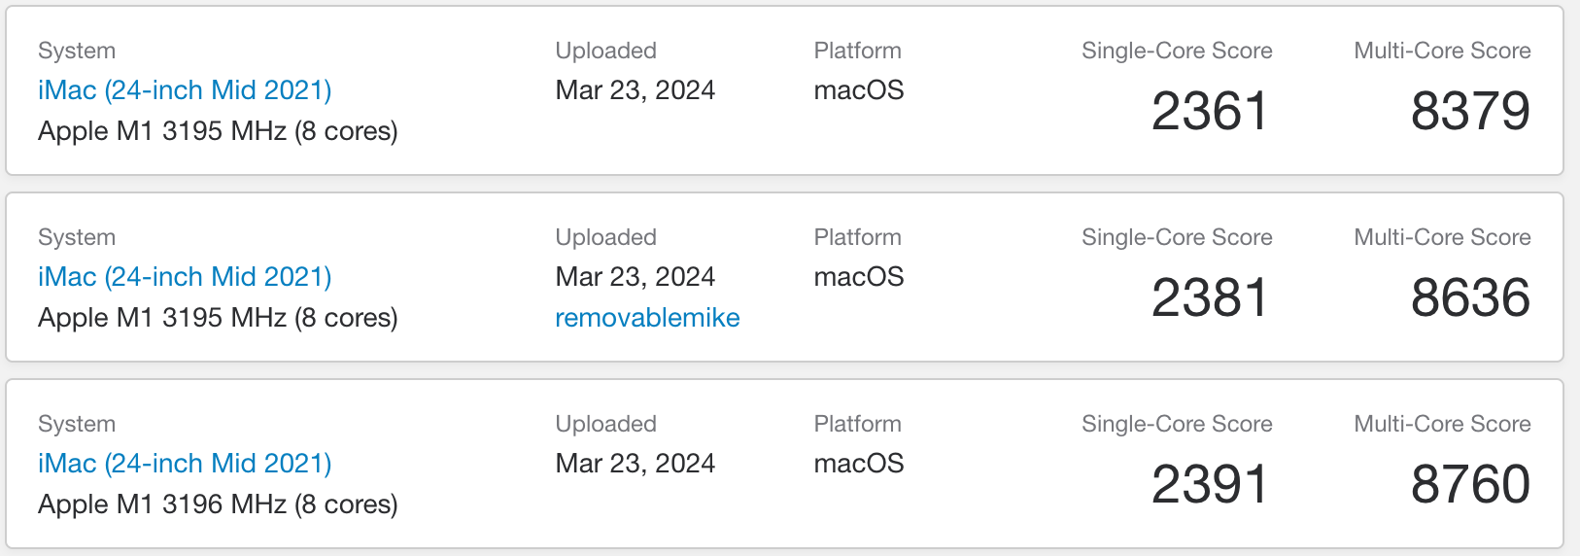Viewport: 1580px width, 556px height.
Task: Click the multi-core score 8379
Action: tap(1470, 111)
